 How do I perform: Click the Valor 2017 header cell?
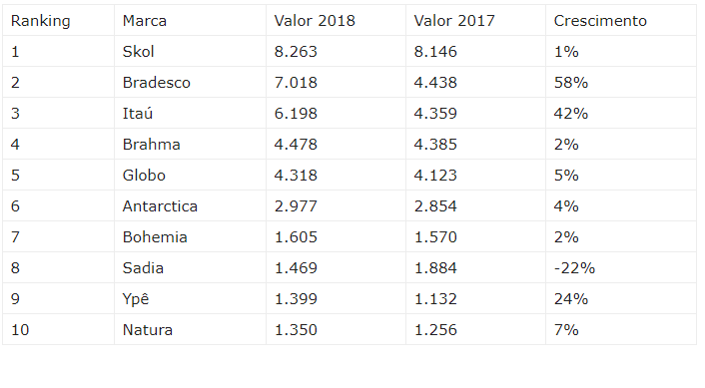click(x=475, y=21)
